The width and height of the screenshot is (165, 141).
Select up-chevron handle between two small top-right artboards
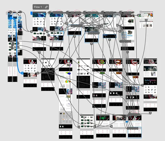click(146, 20)
